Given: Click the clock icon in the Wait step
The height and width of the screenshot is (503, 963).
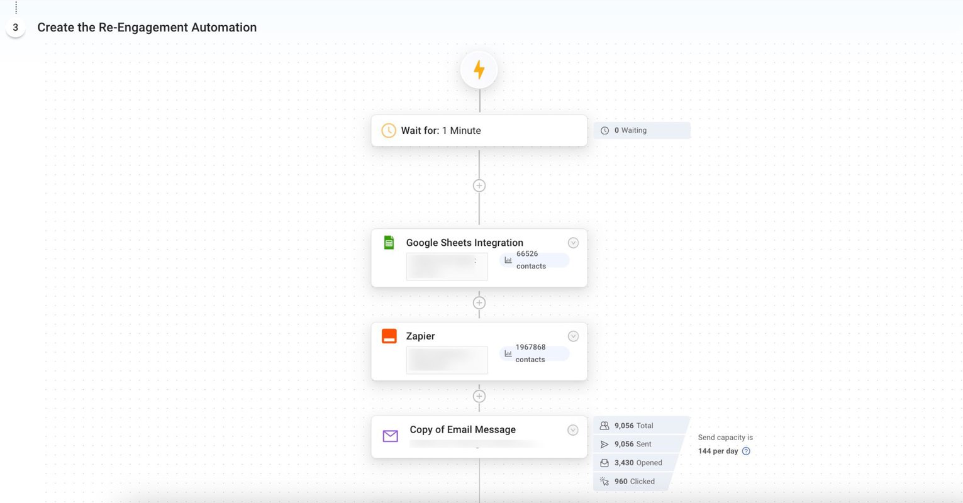Looking at the screenshot, I should [x=389, y=131].
